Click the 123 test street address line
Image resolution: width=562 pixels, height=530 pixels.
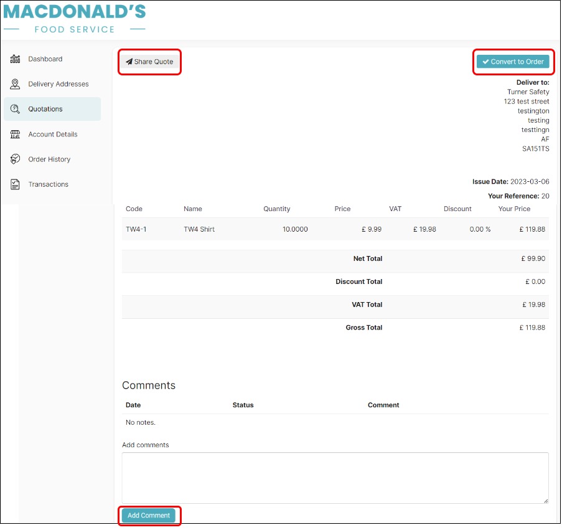click(x=526, y=102)
